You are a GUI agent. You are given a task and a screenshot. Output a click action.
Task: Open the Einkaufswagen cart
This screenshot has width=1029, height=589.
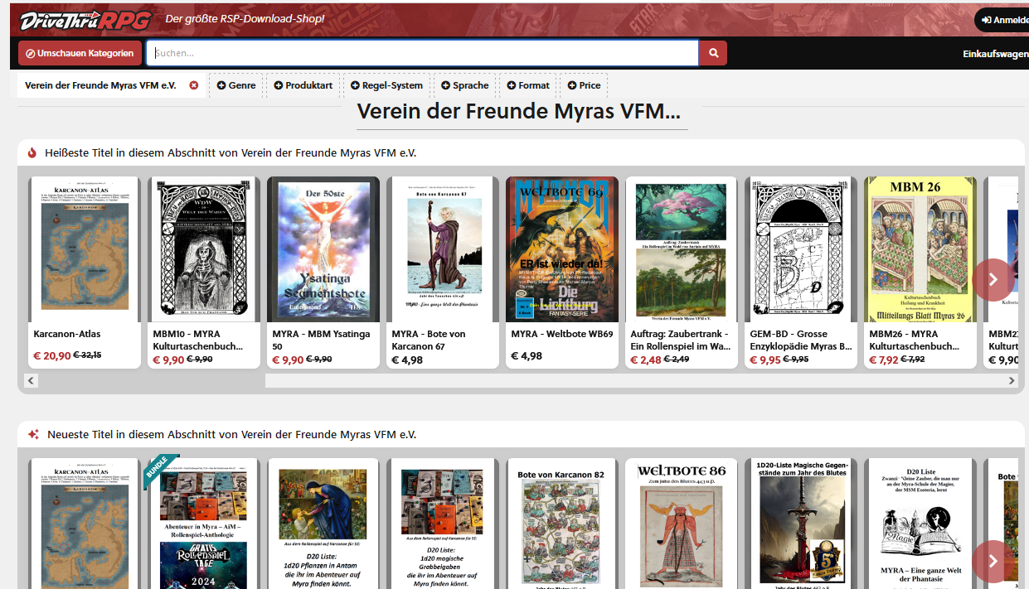[995, 54]
